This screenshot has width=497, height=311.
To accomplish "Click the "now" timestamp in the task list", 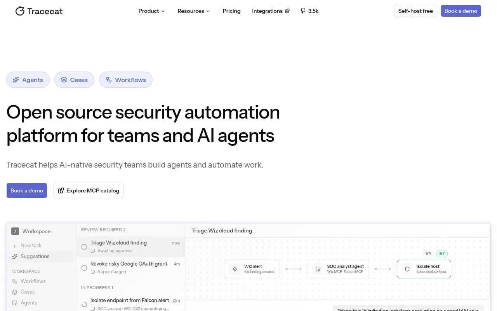I will (176, 243).
